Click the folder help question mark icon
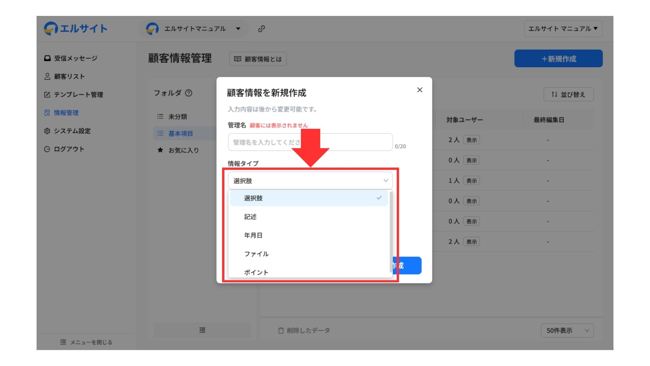The image size is (650, 366). click(189, 93)
